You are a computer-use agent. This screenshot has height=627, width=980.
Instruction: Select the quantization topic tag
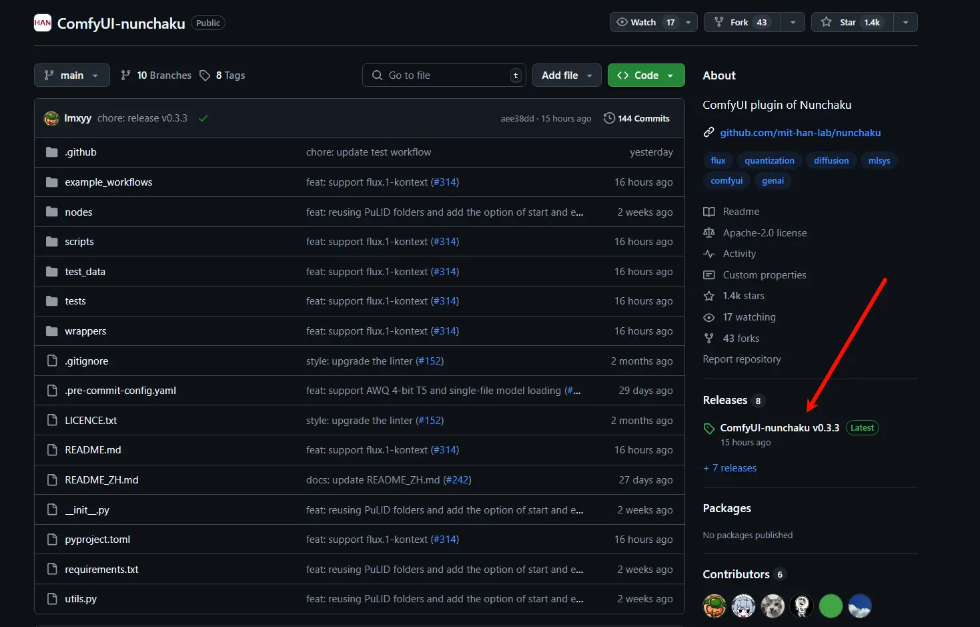[769, 160]
